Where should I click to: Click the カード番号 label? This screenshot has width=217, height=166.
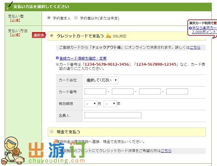pos(68,92)
